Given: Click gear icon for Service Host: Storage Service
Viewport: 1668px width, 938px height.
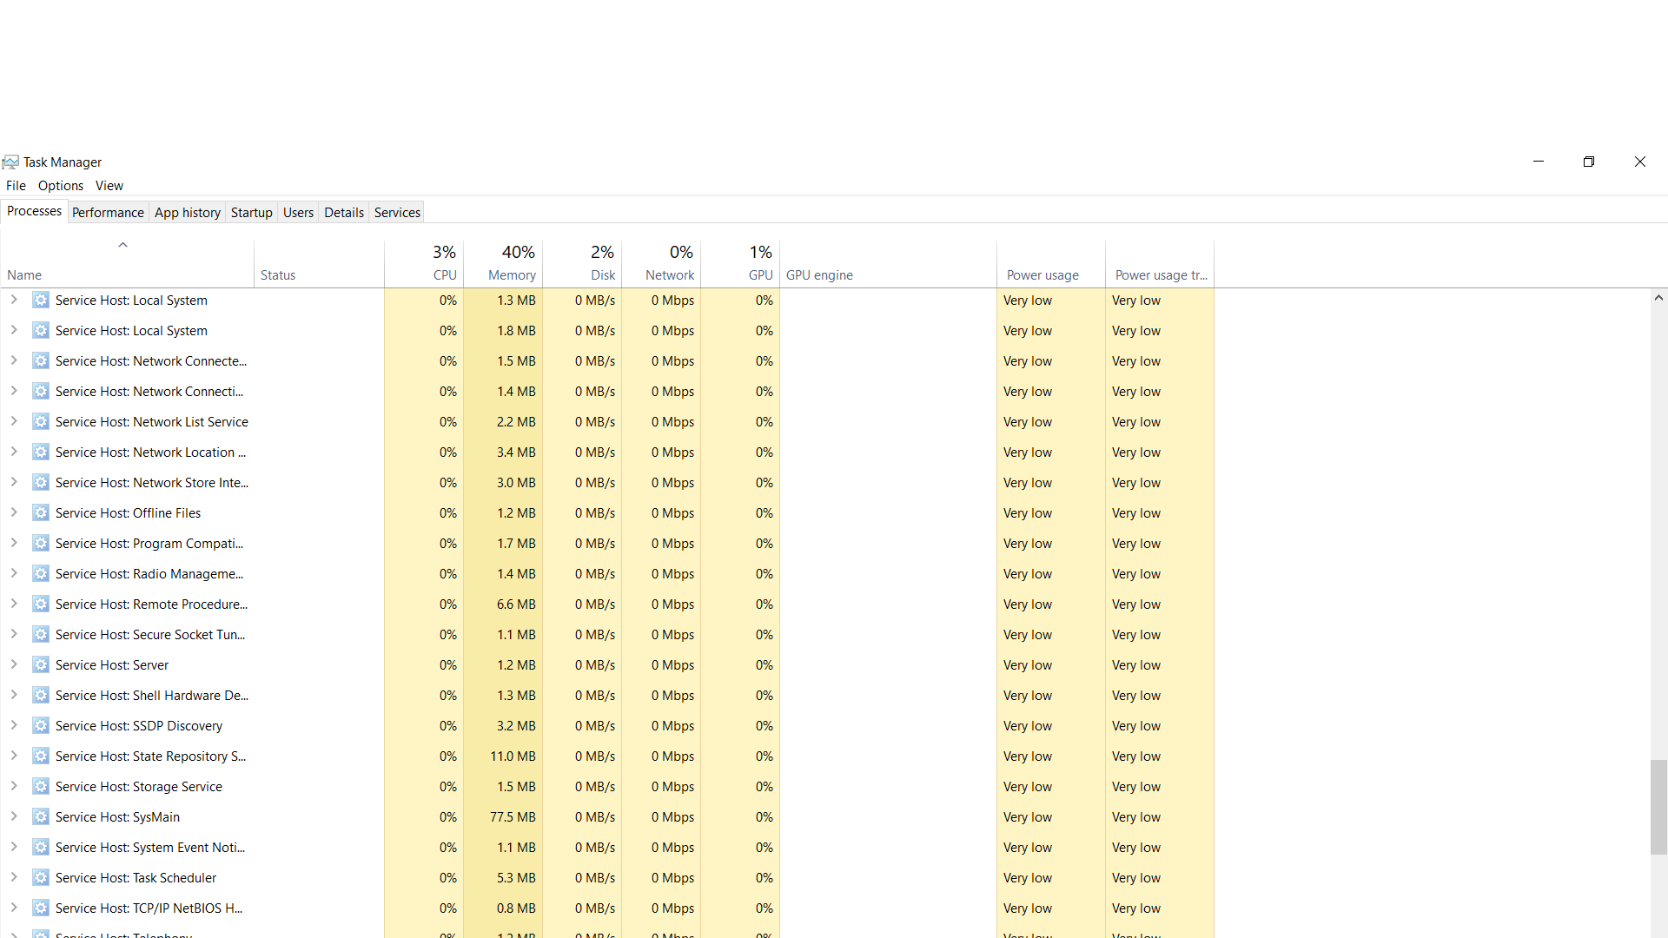Looking at the screenshot, I should [41, 787].
